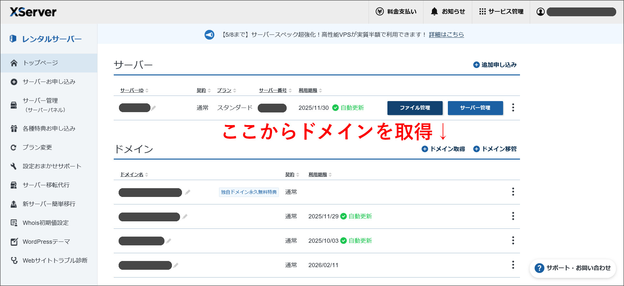Open 詳細はこちら link in banner
Viewport: 624px width, 286px height.
click(446, 34)
